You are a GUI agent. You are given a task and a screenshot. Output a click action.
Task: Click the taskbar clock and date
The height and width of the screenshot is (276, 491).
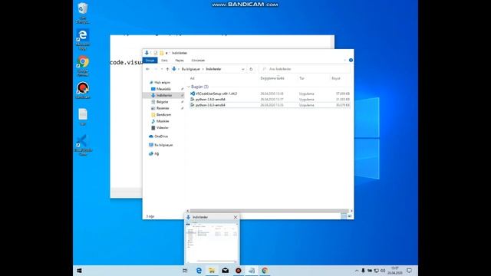[x=395, y=271]
